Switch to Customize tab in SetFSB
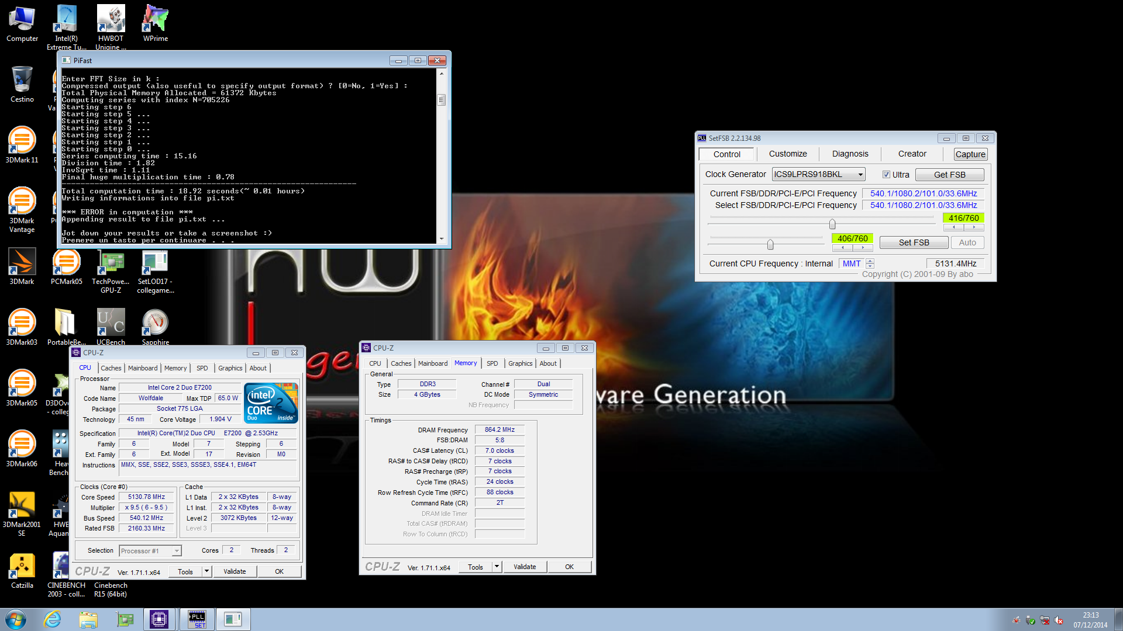Image resolution: width=1123 pixels, height=631 pixels. (787, 154)
